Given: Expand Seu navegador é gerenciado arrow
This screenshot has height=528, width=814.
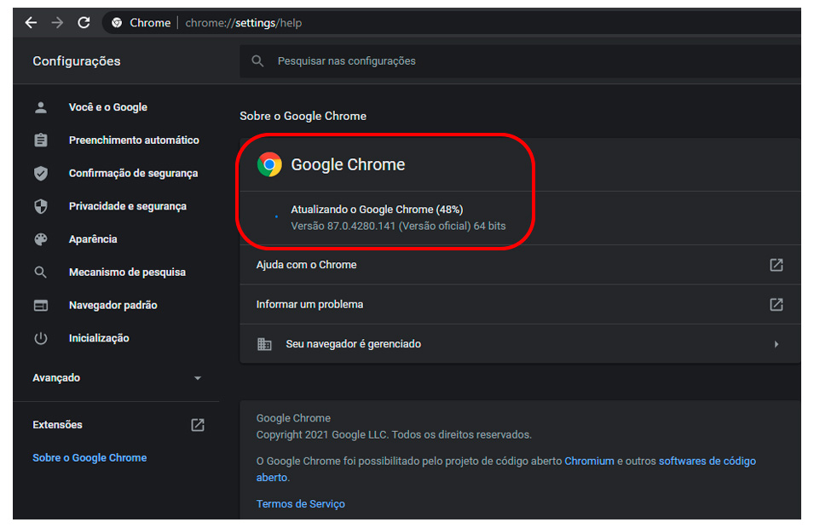Looking at the screenshot, I should point(776,344).
